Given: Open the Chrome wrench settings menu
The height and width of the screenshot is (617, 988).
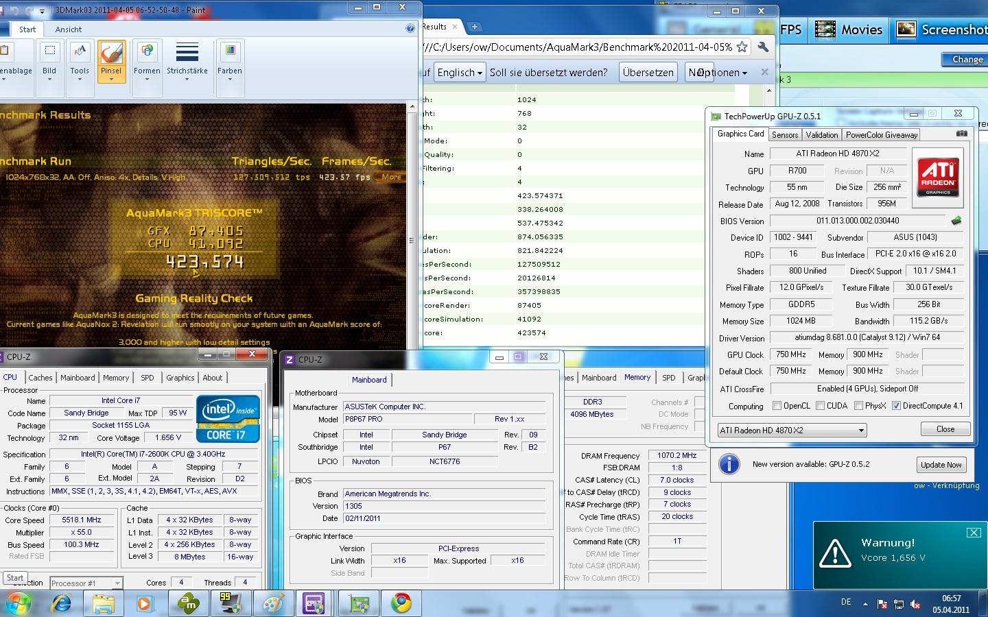Looking at the screenshot, I should 763,47.
